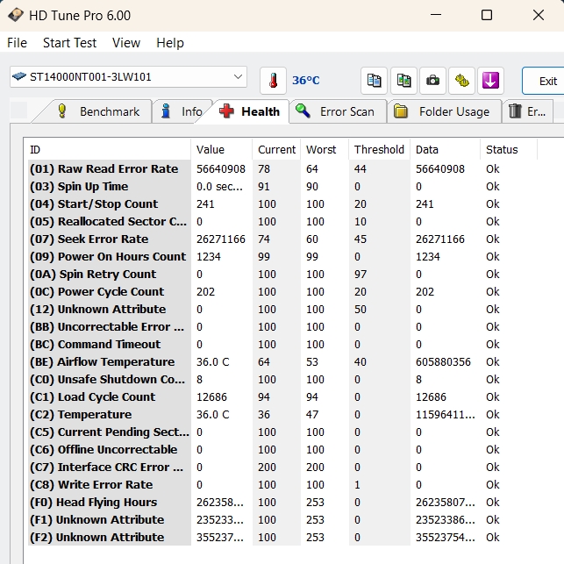Select the Erase tab with trash icon
Screen dimensions: 564x564
(527, 111)
